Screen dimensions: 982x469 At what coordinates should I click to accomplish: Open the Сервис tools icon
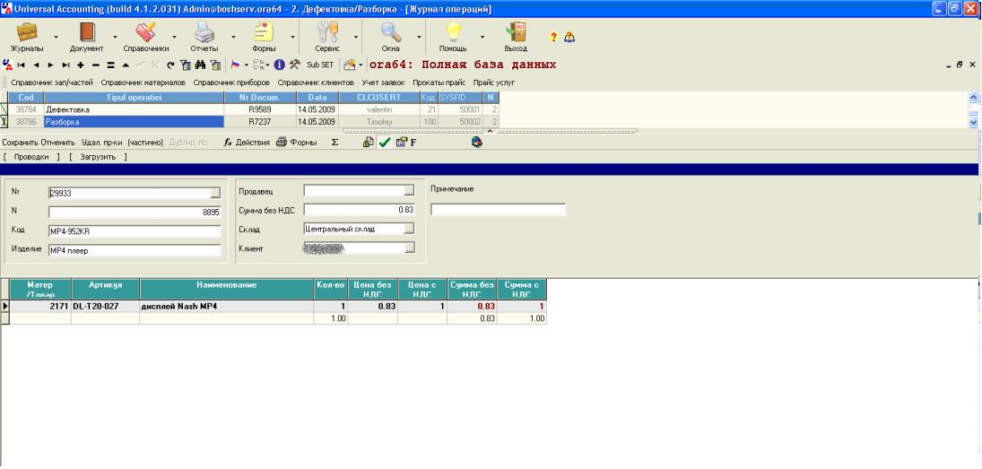coord(327,32)
